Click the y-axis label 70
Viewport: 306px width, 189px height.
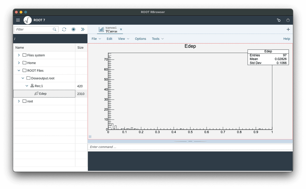point(106,60)
